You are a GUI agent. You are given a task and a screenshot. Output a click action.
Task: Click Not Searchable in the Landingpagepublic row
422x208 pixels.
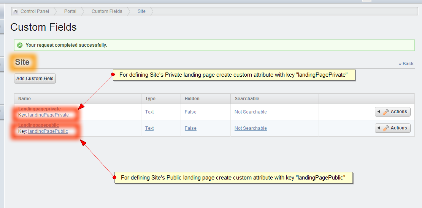tap(251, 128)
